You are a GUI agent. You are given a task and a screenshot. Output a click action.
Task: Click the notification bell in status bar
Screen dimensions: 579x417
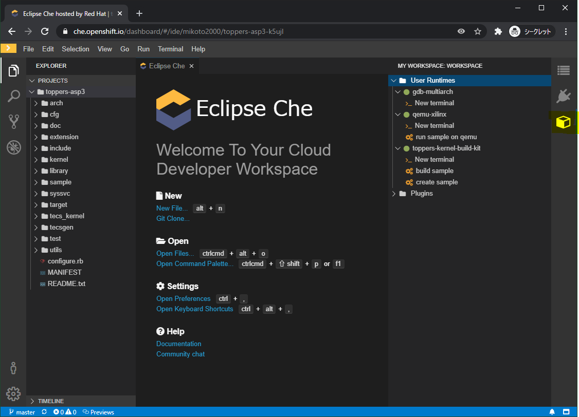(552, 412)
